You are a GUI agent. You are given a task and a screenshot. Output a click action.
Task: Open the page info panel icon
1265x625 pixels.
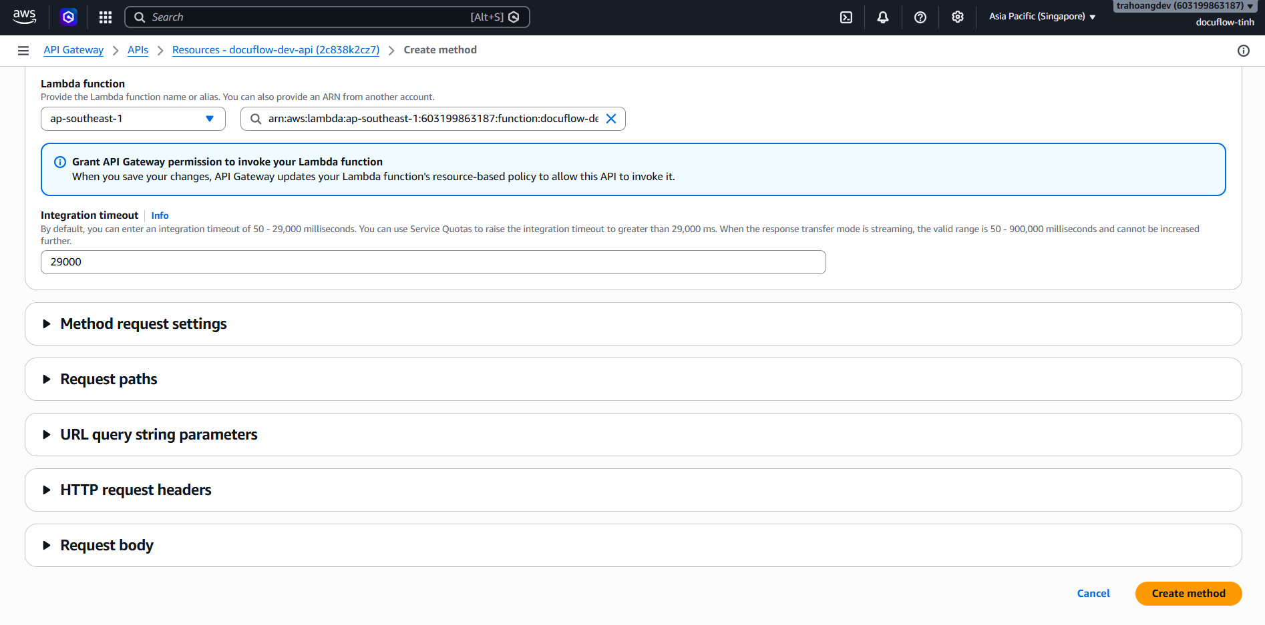1244,51
